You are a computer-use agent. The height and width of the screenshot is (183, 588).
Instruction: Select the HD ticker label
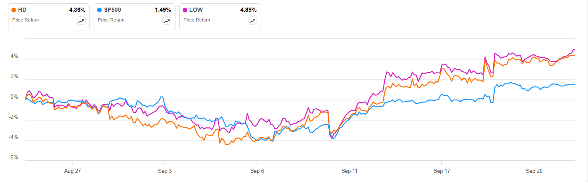(x=22, y=10)
